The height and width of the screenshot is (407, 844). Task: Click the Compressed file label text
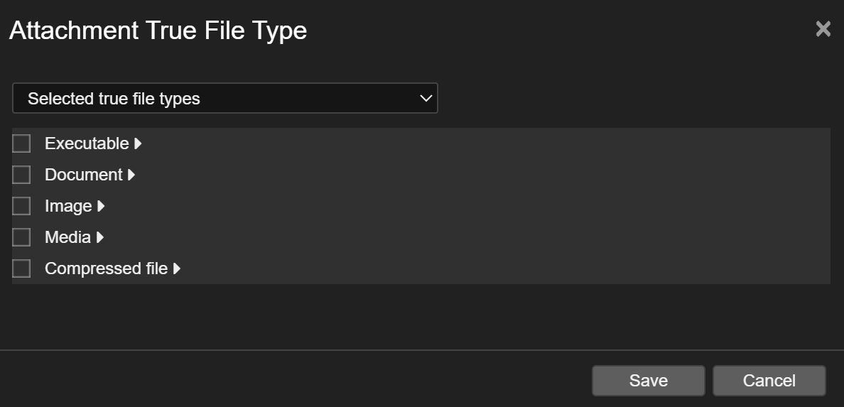point(106,268)
